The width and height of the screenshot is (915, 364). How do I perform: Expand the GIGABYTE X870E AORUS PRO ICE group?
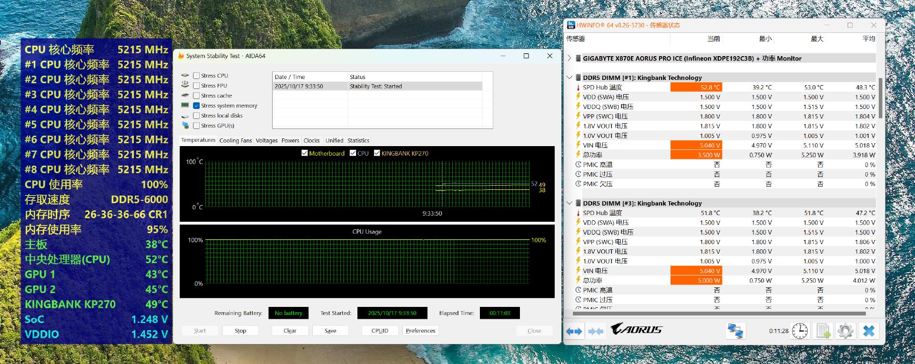point(569,59)
